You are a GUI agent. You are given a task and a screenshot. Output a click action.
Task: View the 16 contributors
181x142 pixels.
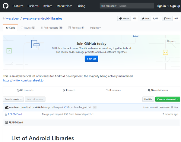click(x=158, y=90)
